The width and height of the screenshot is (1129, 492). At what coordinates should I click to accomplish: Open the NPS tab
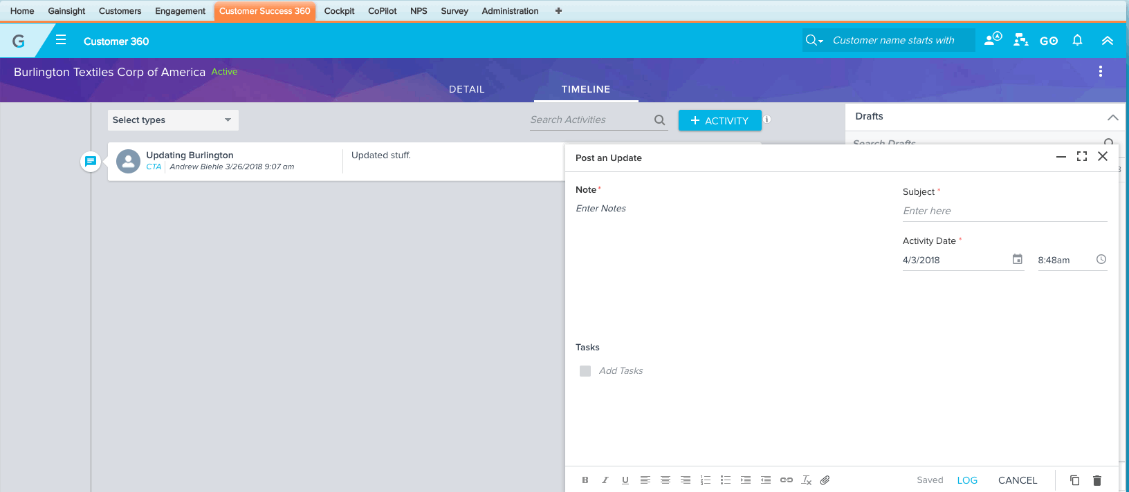[419, 11]
